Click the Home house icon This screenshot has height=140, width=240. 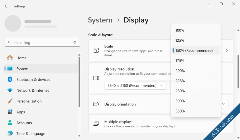tap(10, 58)
